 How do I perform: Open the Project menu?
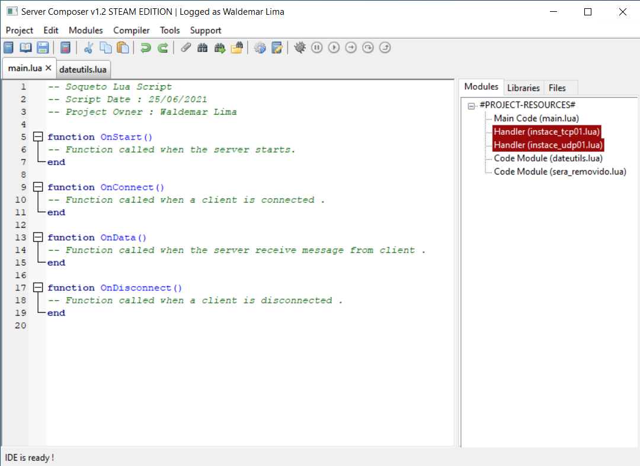19,31
